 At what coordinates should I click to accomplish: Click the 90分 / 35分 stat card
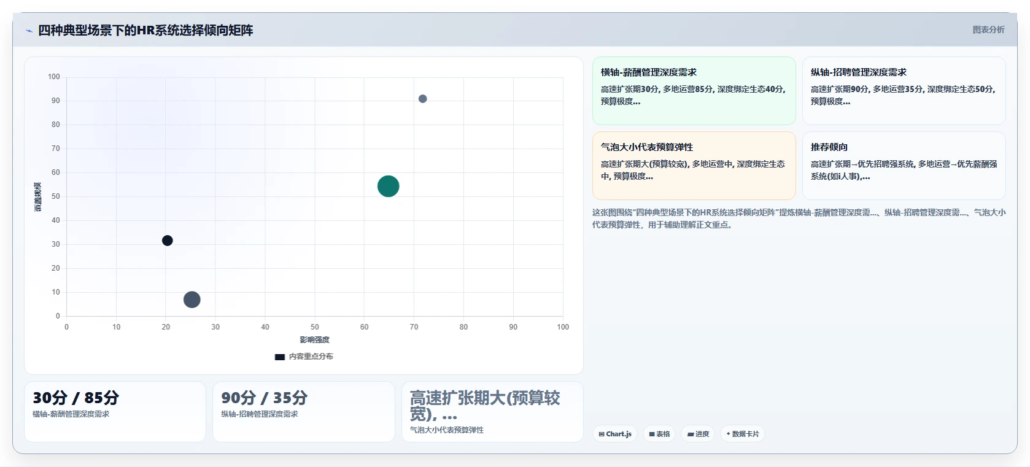tap(304, 412)
